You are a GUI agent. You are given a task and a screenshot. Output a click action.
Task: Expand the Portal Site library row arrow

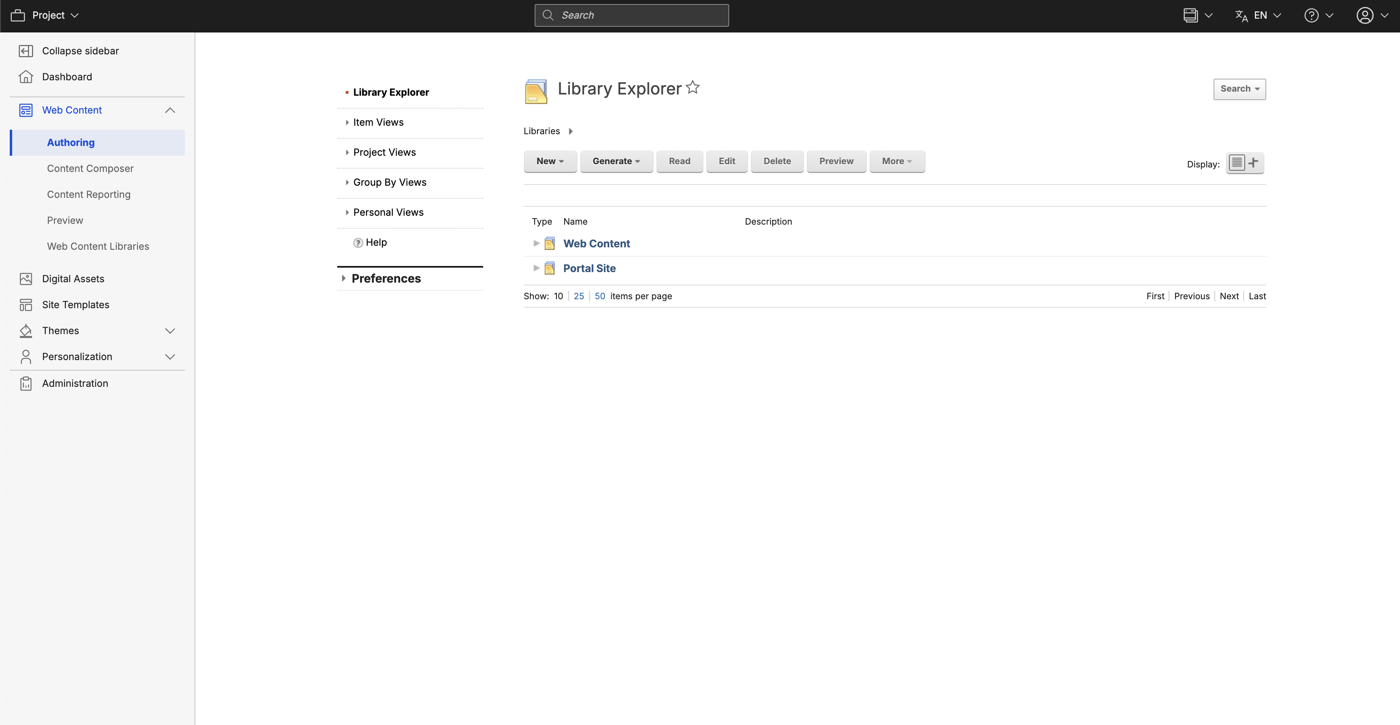pyautogui.click(x=536, y=268)
